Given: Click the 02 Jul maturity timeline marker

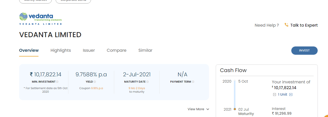Looking at the screenshot, I should click(x=235, y=109).
